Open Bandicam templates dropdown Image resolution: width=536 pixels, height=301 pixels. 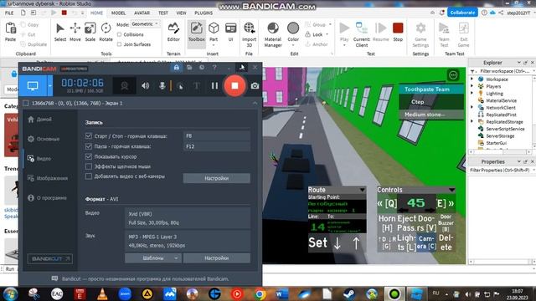coord(152,258)
